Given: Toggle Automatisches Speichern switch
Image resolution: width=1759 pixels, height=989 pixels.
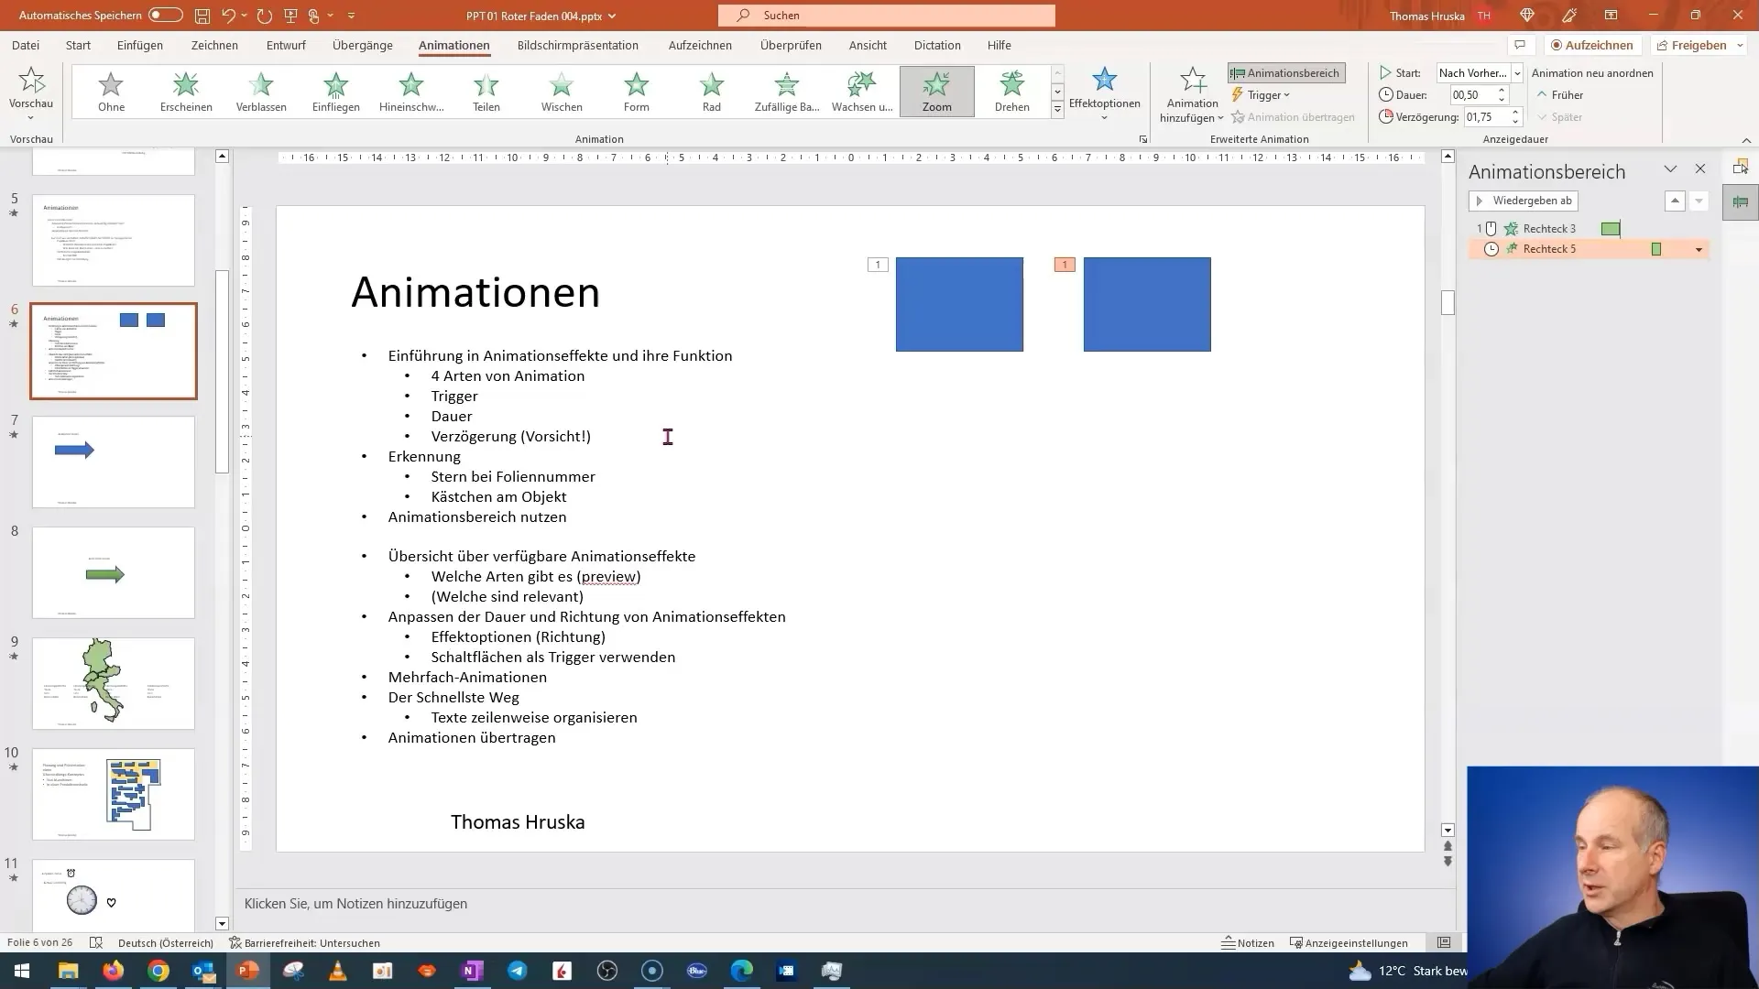Looking at the screenshot, I should pyautogui.click(x=164, y=15).
